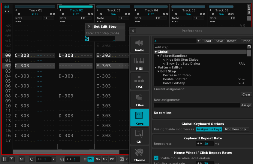This screenshot has width=253, height=164.
Task: Select 'Show Edit Step Dialog' entry
Action: (183, 64)
